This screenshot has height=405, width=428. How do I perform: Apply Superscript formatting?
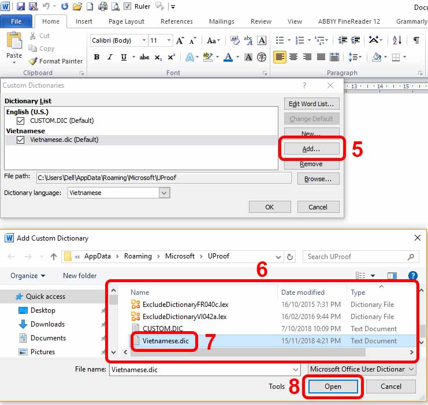(172, 57)
